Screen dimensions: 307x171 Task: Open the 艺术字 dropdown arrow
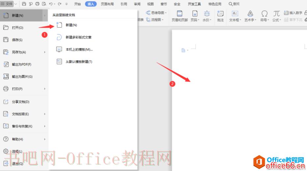[x=255, y=20]
